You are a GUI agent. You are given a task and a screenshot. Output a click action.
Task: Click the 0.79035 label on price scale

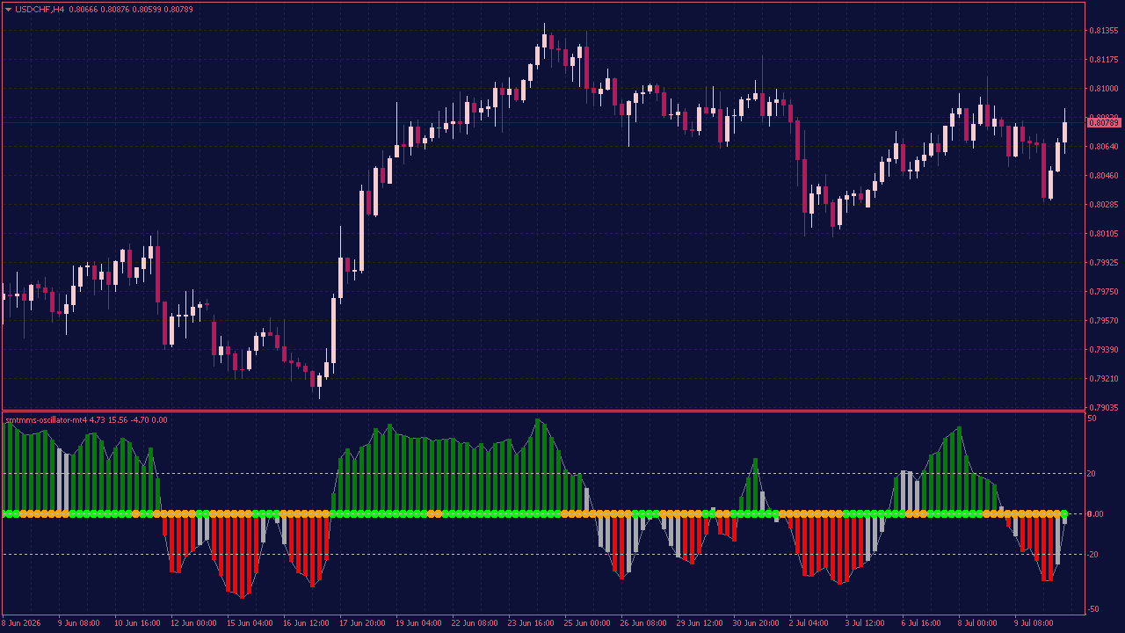(x=1103, y=408)
